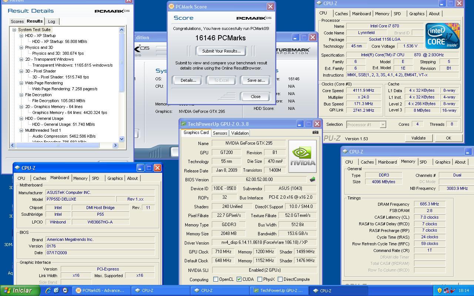Click the GPU Name field in GPU-Z
The width and height of the screenshot is (474, 296).
pyautogui.click(x=248, y=143)
